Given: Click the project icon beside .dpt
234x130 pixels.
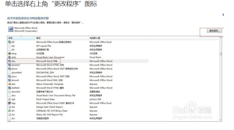Looking at the screenshot, I should tap(9, 99).
